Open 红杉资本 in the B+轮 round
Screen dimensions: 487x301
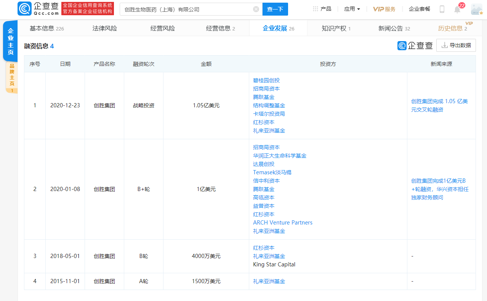click(264, 214)
